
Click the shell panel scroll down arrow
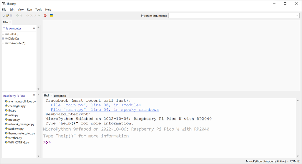pyautogui.click(x=298, y=156)
